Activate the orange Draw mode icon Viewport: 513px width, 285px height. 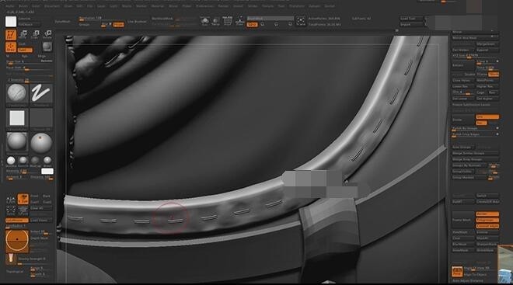tap(11, 47)
